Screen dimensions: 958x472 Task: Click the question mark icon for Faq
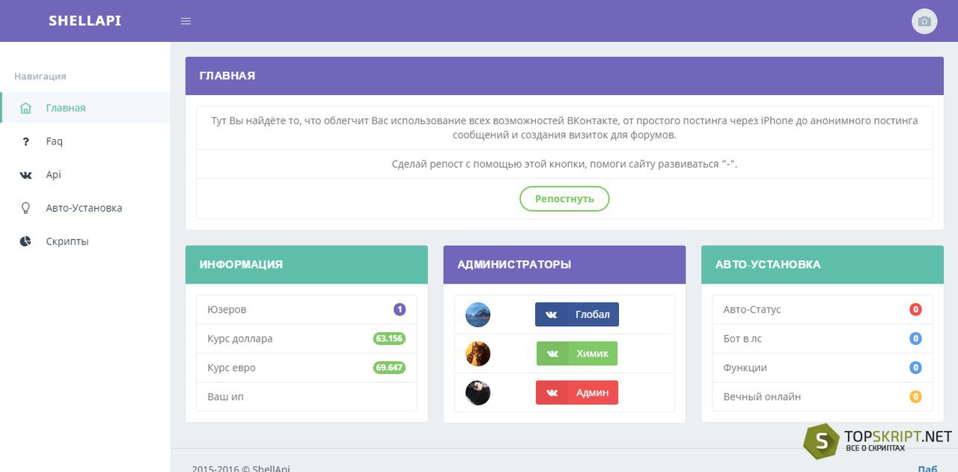[25, 141]
